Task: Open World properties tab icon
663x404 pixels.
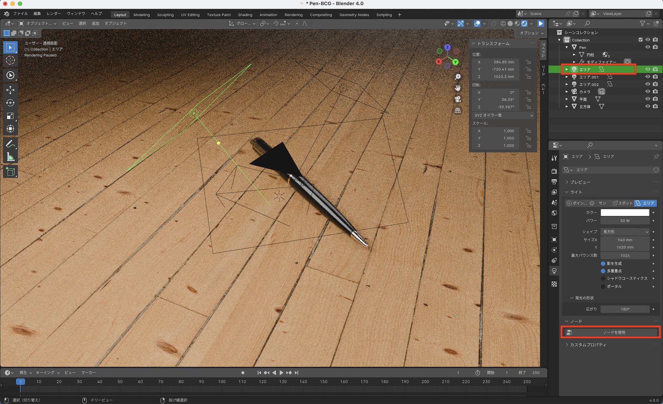Action: (x=554, y=213)
